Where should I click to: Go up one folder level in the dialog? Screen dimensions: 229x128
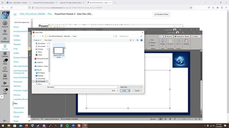(x=43, y=36)
